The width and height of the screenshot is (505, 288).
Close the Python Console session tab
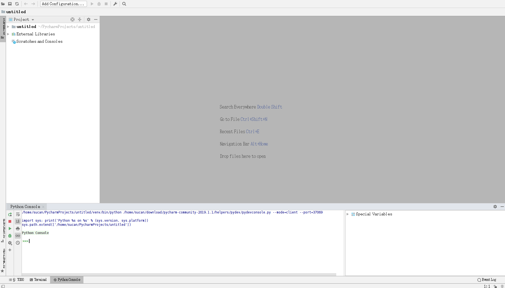pyautogui.click(x=43, y=207)
